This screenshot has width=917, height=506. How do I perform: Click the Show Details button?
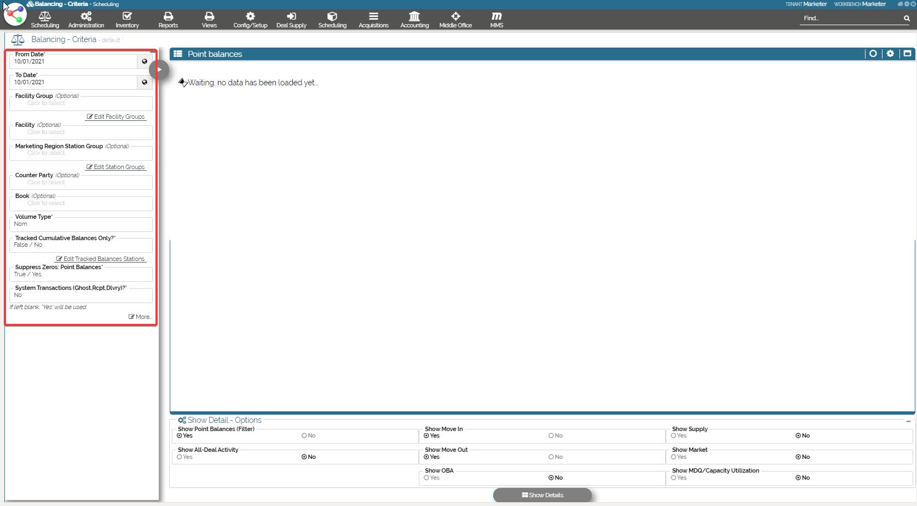pyautogui.click(x=542, y=495)
